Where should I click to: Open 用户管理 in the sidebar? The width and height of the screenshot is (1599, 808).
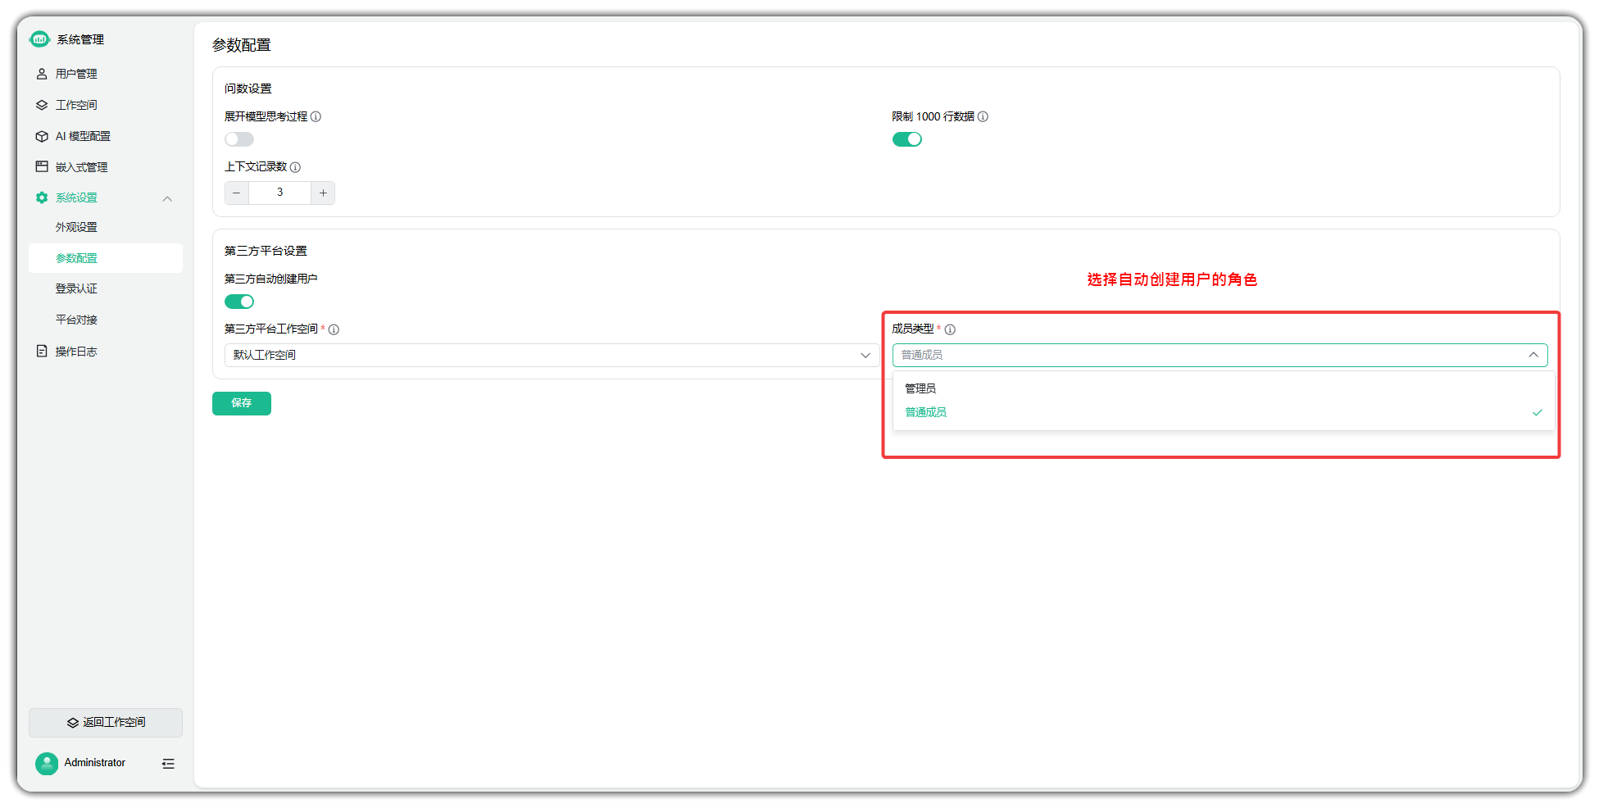(x=76, y=74)
